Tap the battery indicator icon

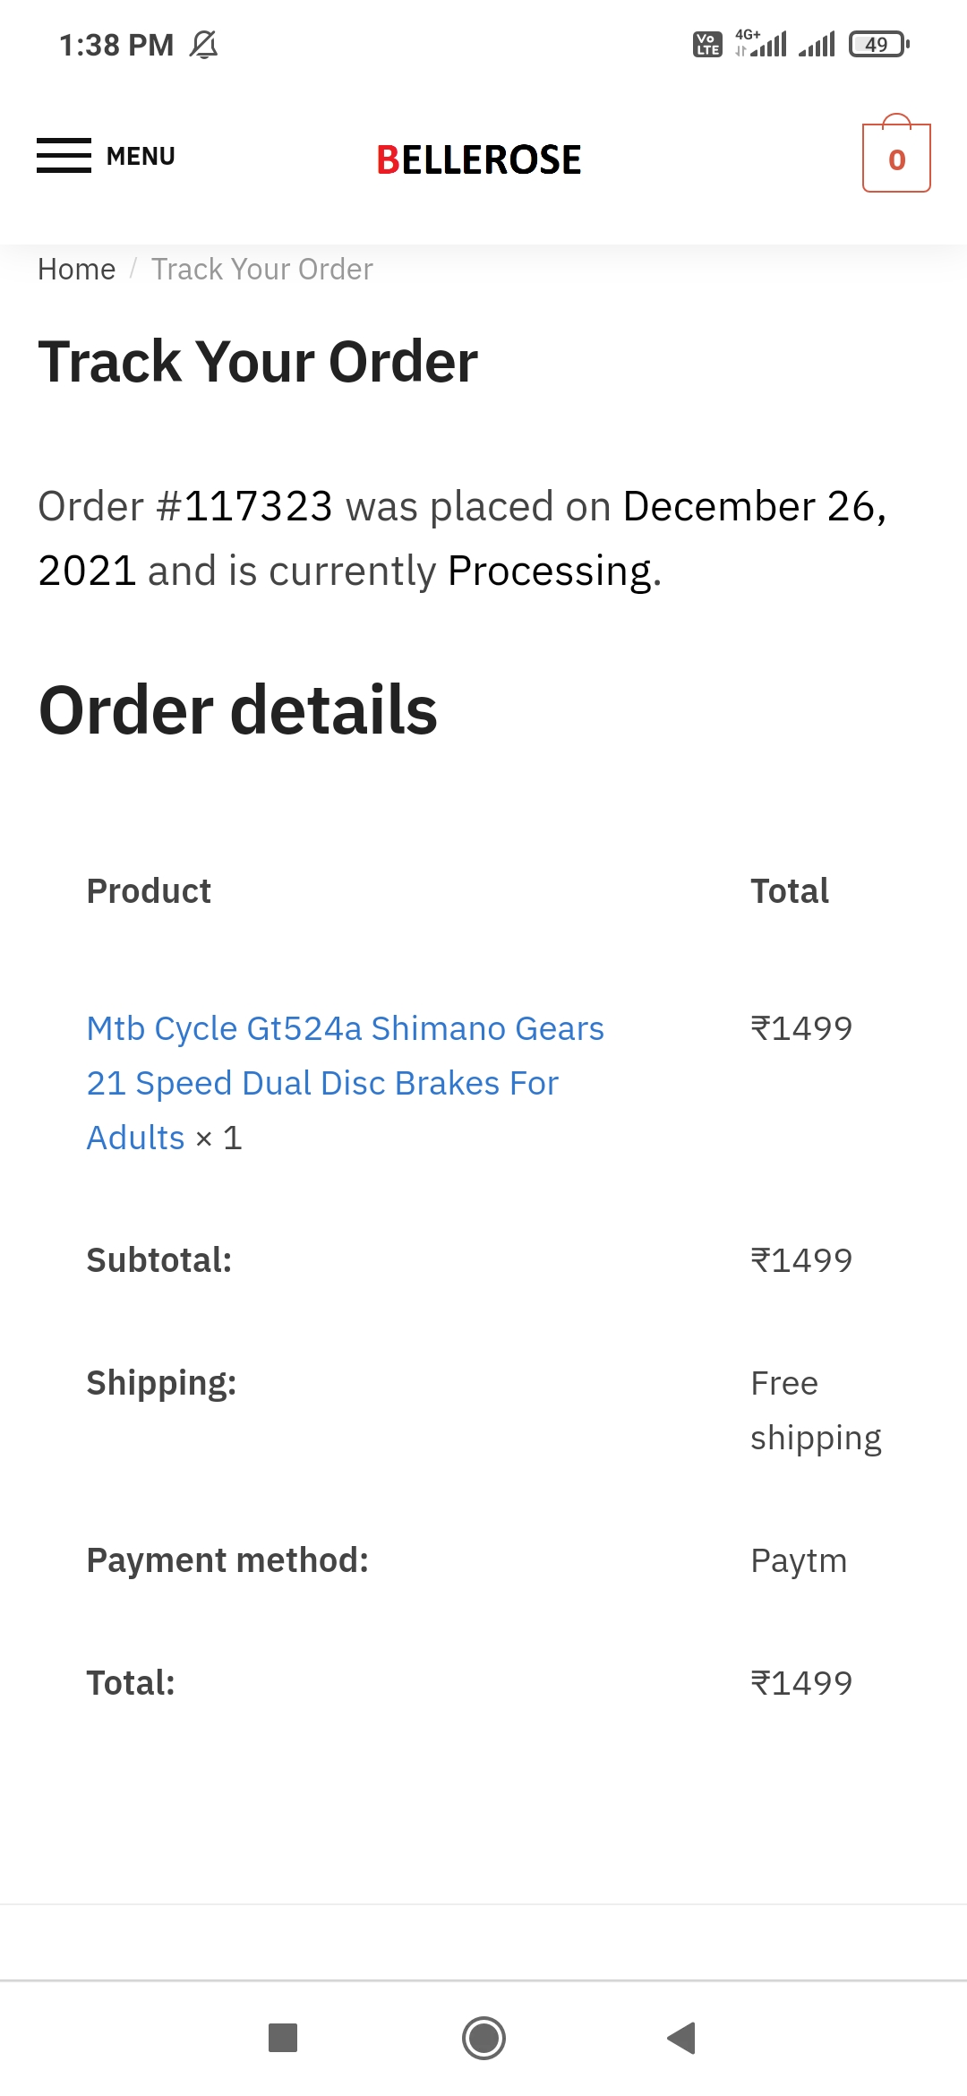878,44
